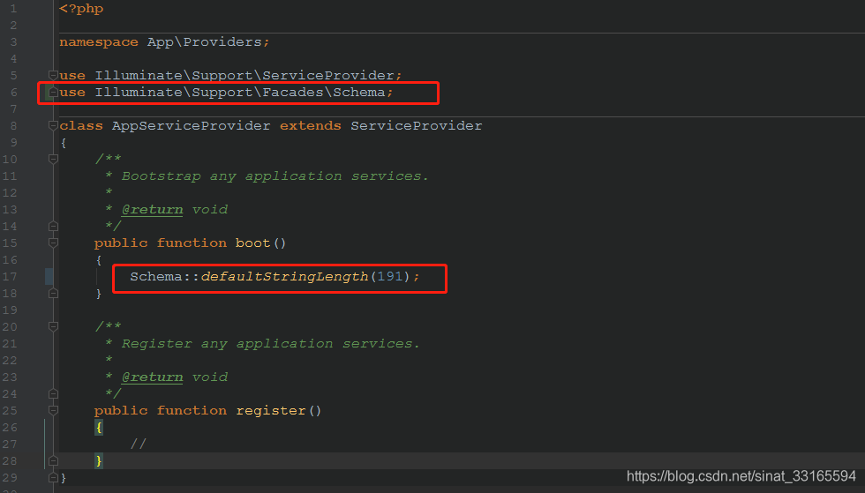Click Illuminate\Support\ServiceProvider import path
Image resolution: width=865 pixels, height=493 pixels.
coord(244,75)
